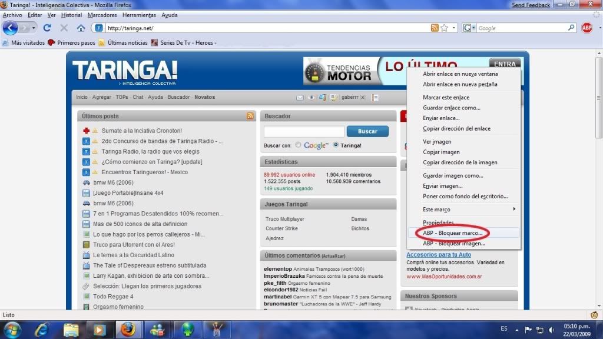Click the Taringa logo
603x339 pixels.
coord(125,72)
